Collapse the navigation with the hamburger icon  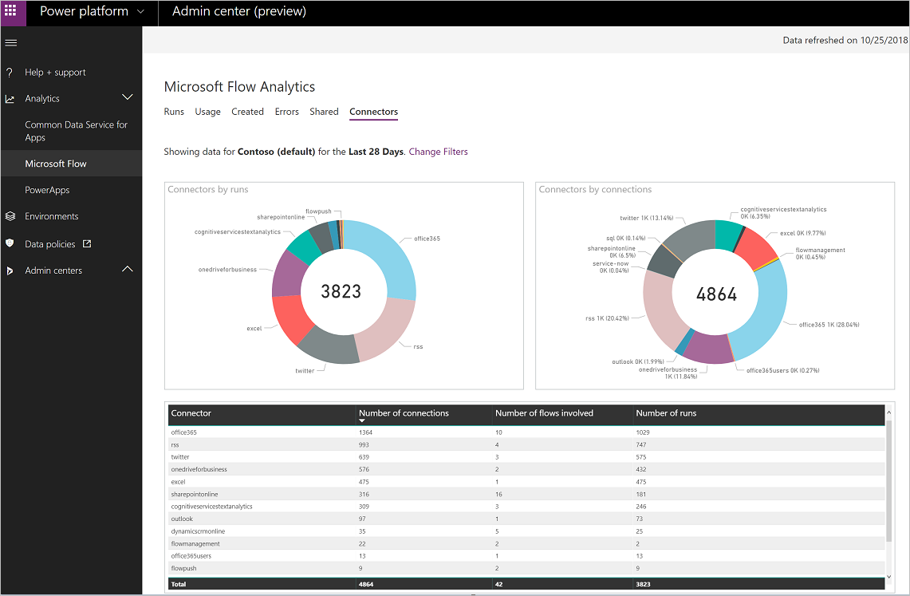[11, 43]
